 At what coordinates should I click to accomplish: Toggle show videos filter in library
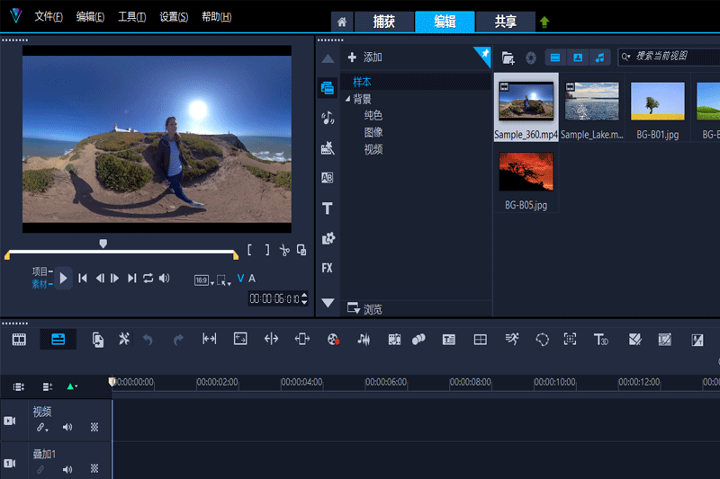click(555, 58)
